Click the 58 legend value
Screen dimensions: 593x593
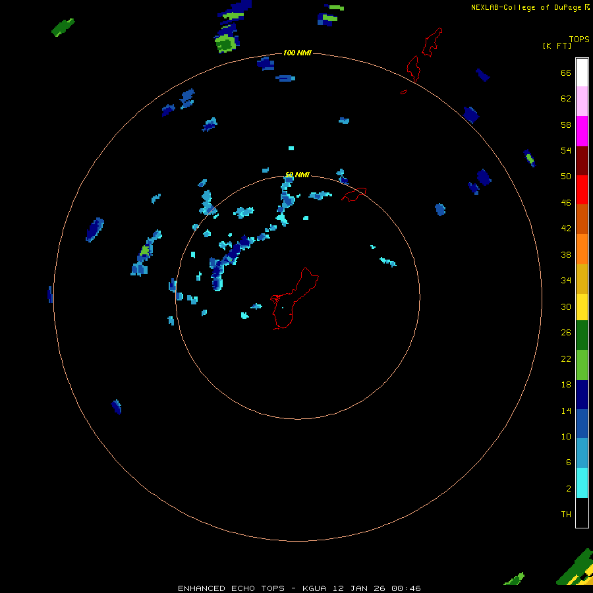(566, 125)
